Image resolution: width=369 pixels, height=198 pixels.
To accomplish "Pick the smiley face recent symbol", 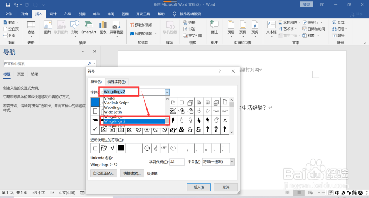I will tap(147, 148).
